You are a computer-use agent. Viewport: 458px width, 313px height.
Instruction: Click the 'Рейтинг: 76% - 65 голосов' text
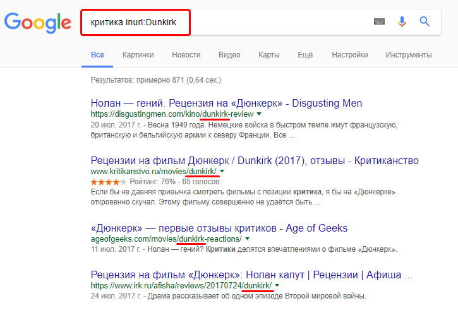(174, 182)
